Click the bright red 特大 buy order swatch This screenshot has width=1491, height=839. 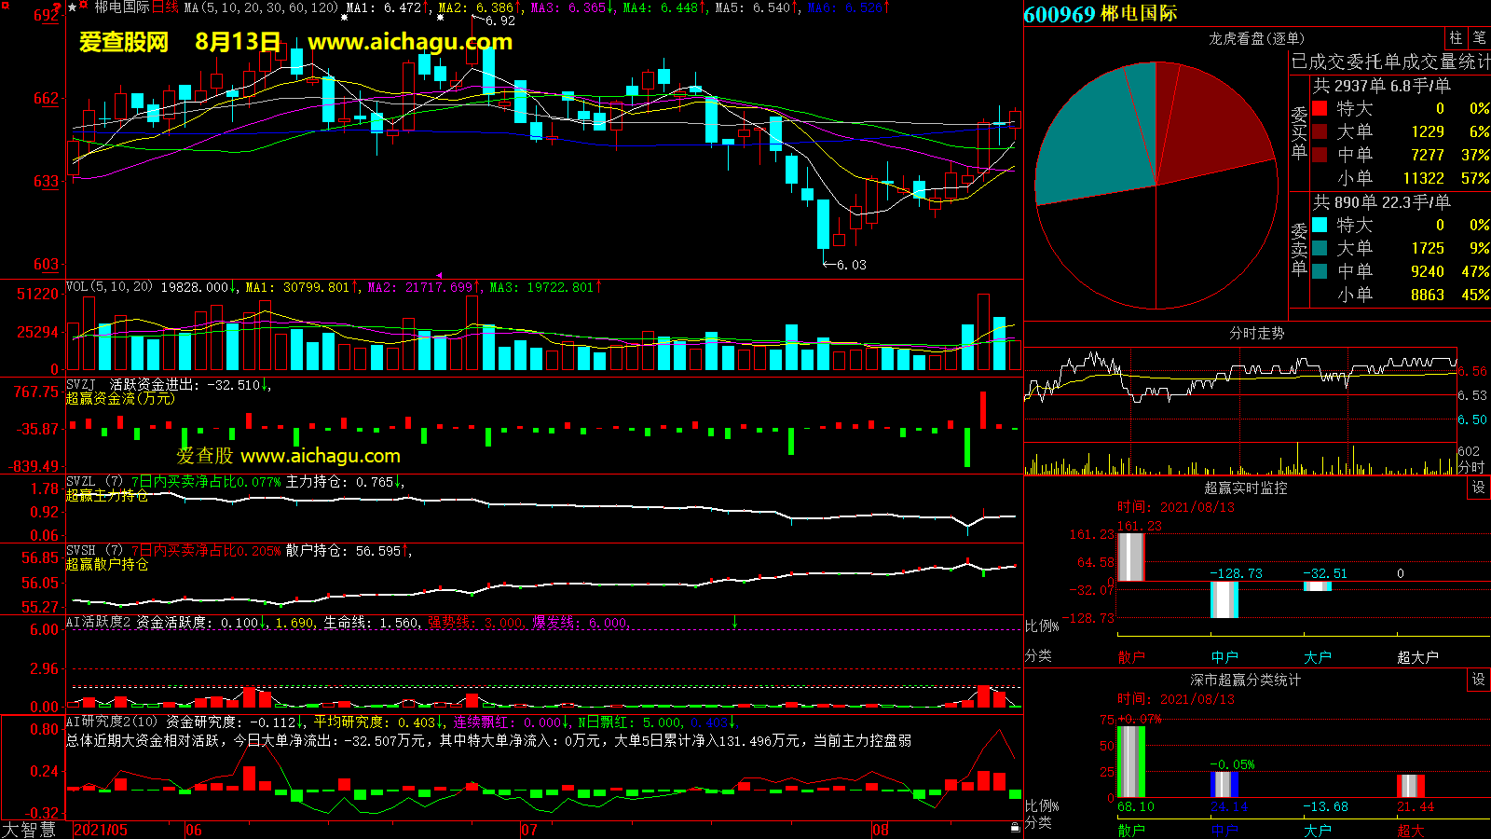1320,108
